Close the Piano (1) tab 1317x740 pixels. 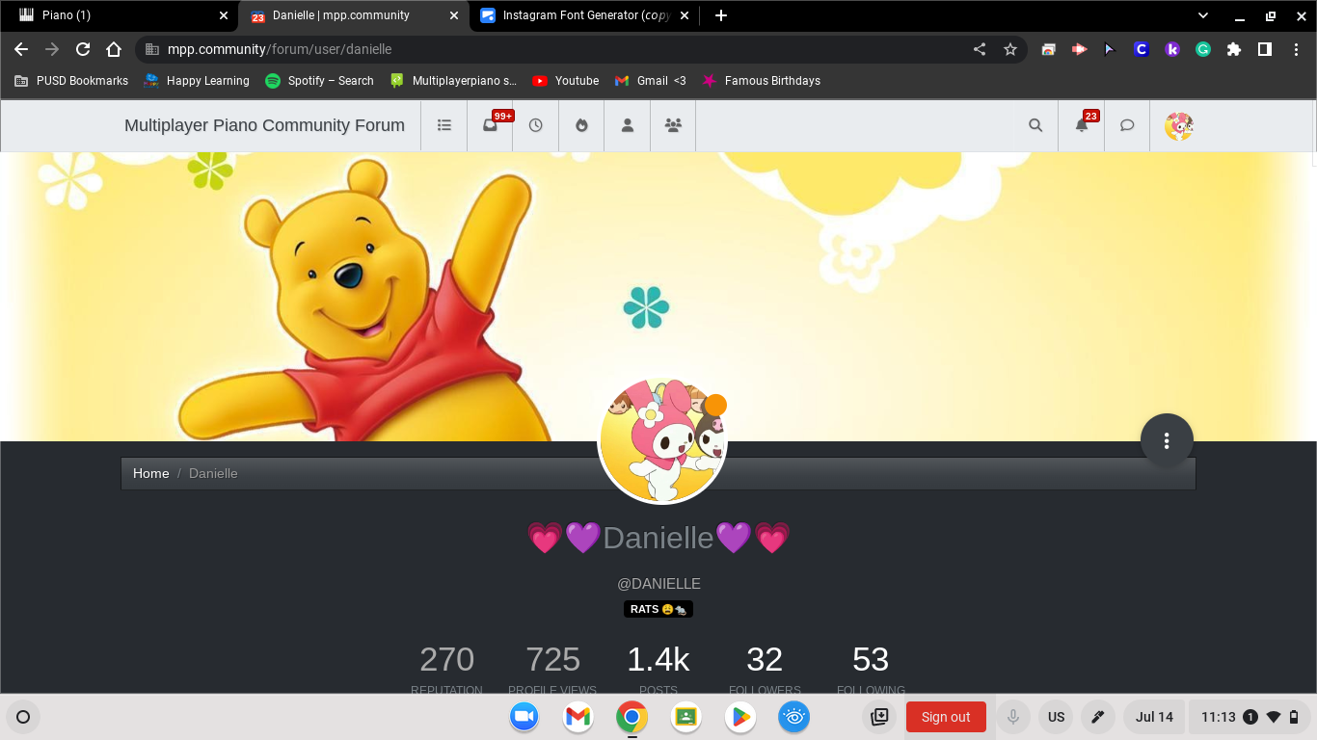[x=224, y=15]
